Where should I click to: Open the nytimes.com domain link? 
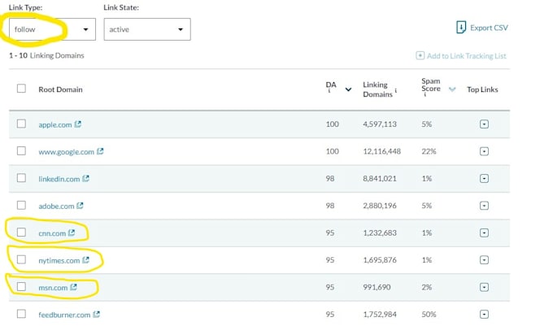59,260
